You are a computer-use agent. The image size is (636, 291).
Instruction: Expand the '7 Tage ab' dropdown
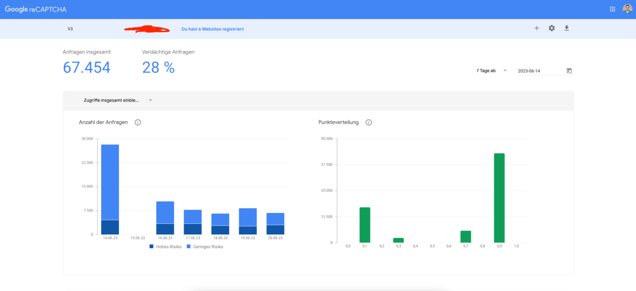pyautogui.click(x=491, y=71)
